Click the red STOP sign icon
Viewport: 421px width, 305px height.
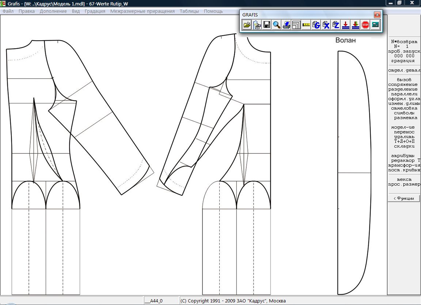[x=365, y=25]
